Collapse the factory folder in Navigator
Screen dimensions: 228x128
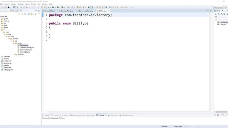click(x=14, y=43)
